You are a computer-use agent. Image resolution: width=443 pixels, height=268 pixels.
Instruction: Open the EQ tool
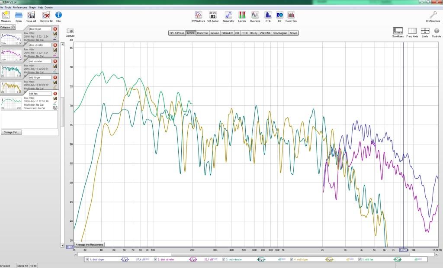point(280,15)
